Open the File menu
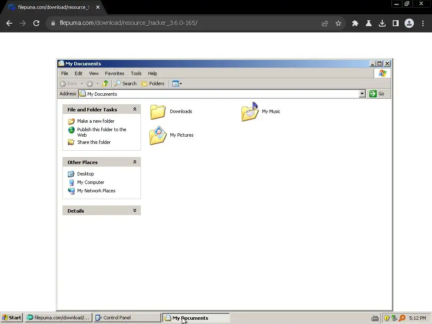The image size is (432, 324). point(65,73)
